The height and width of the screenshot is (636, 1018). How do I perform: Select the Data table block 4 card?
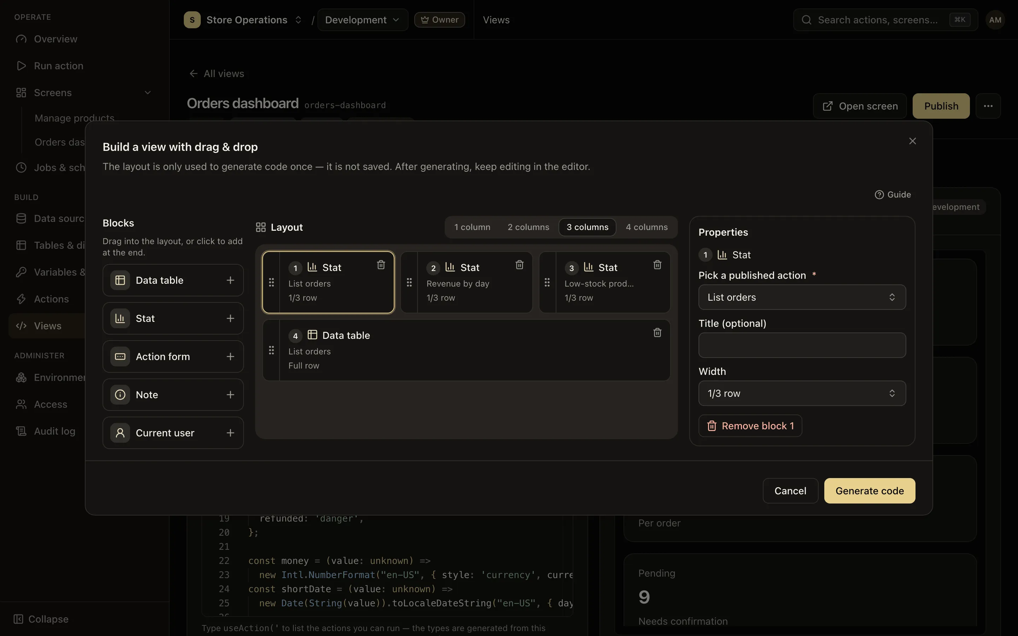tap(466, 351)
